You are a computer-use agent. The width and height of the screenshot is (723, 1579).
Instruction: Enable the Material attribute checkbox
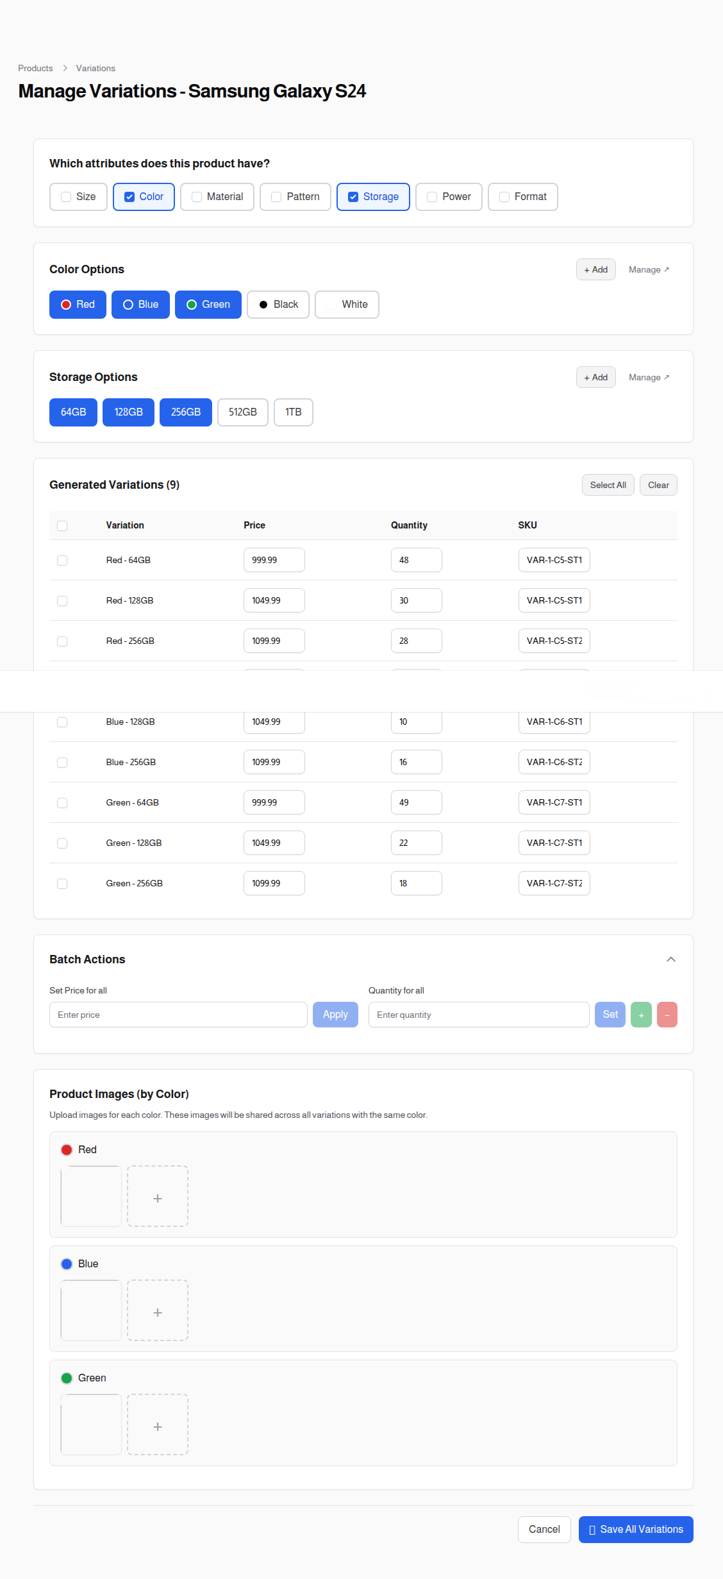point(197,197)
